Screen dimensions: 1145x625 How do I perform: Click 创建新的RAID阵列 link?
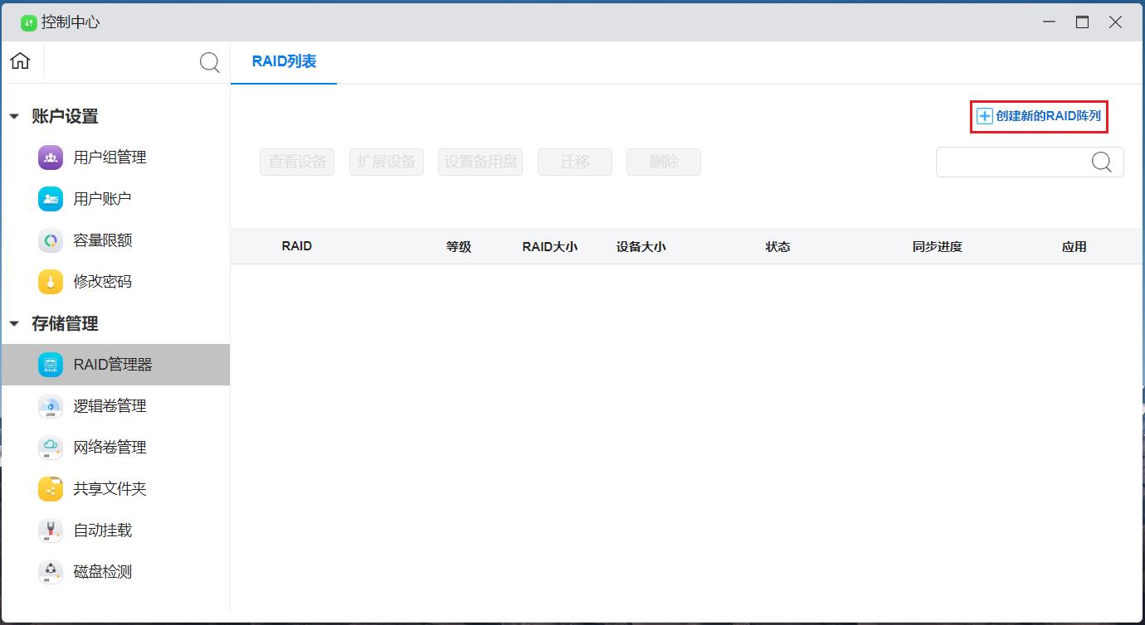[1039, 117]
